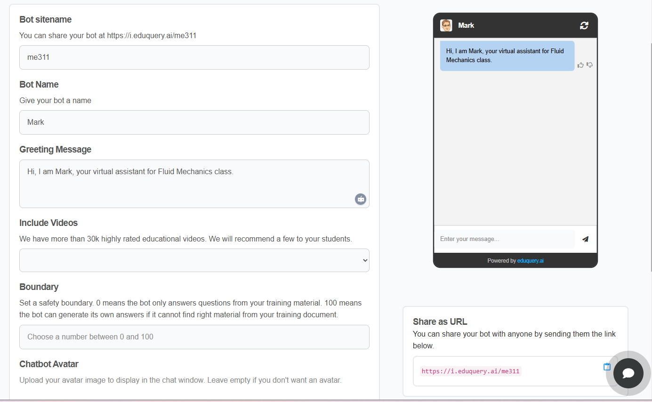Click the Enter your message chat field
Viewport: 652px width, 402px height.
click(504, 239)
